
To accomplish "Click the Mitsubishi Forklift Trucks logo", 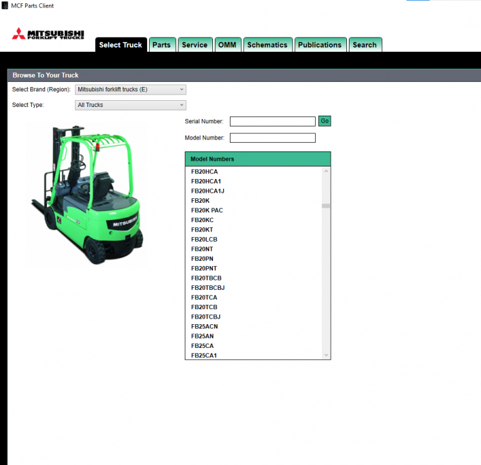I will pos(48,34).
